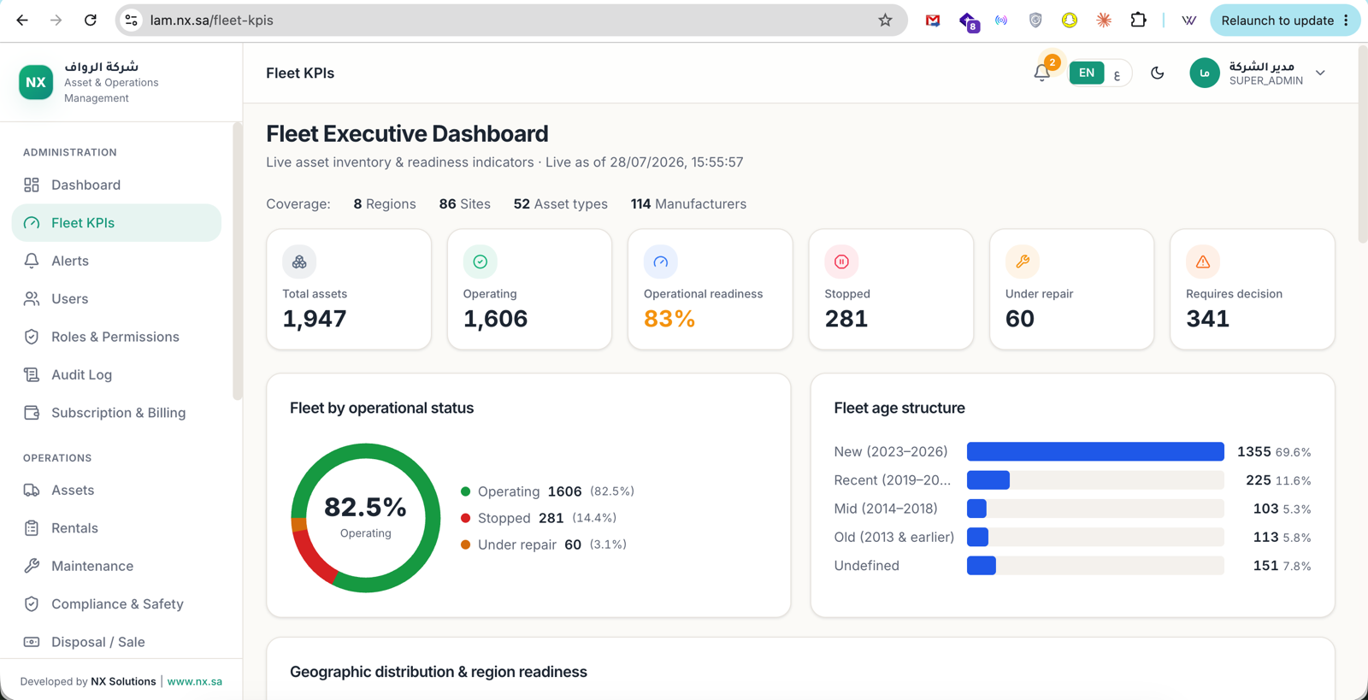Image resolution: width=1368 pixels, height=700 pixels.
Task: Open Roles & Permissions
Action: coord(116,337)
